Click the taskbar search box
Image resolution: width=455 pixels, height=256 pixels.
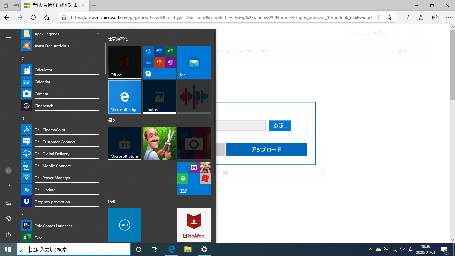click(x=73, y=249)
